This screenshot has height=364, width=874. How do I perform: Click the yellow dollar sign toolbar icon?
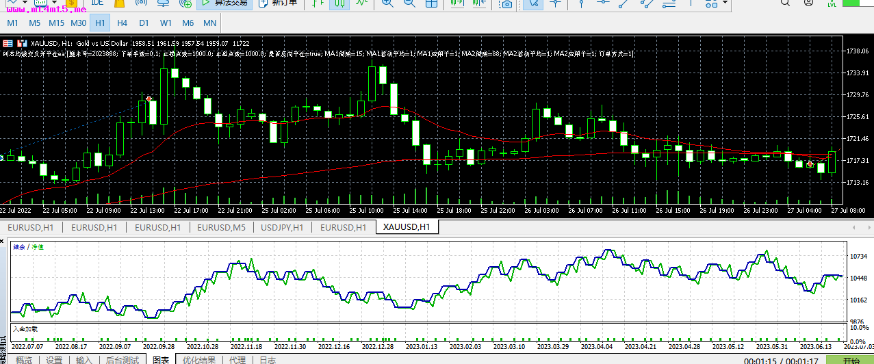(71, 3)
